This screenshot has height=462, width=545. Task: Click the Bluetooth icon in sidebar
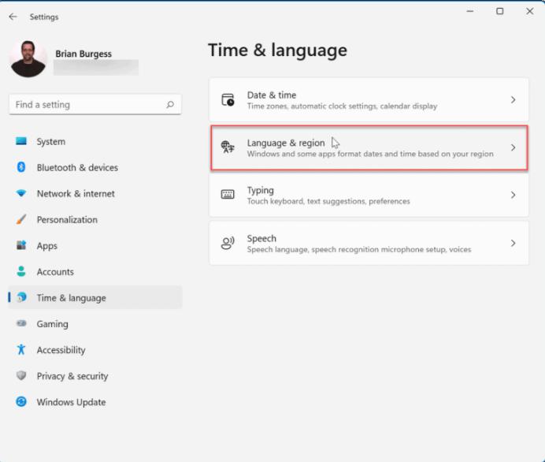pos(21,167)
